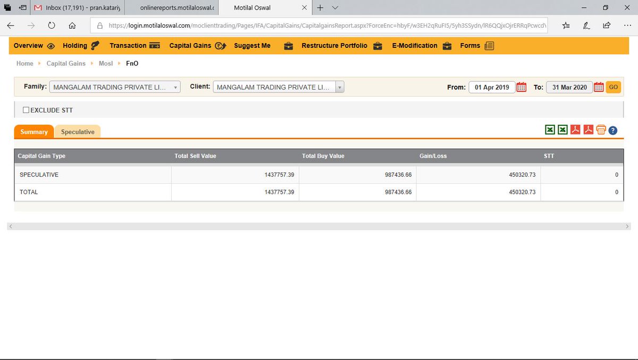Click the Capital Gains breadcrumb link
The height and width of the screenshot is (360, 638).
(66, 63)
